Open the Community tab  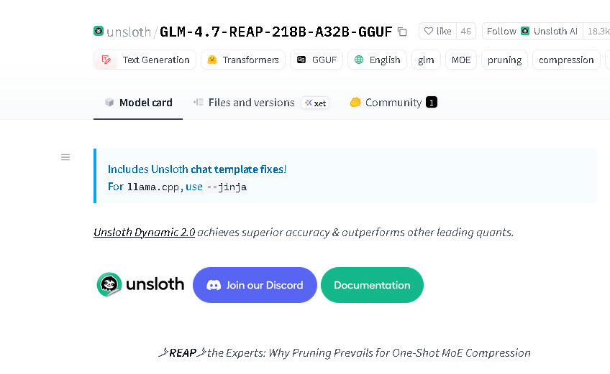click(393, 103)
